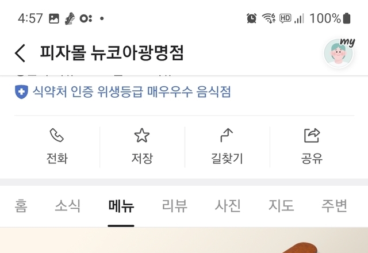This screenshot has width=368, height=253.
Task: Open the my profile avatar
Action: 339,53
